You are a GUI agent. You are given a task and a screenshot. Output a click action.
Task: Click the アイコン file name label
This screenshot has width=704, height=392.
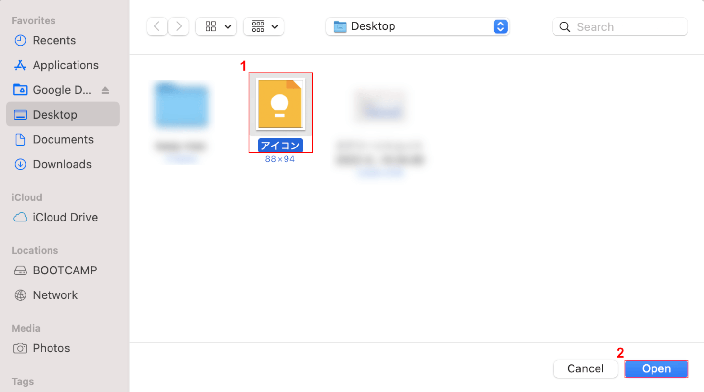click(280, 146)
